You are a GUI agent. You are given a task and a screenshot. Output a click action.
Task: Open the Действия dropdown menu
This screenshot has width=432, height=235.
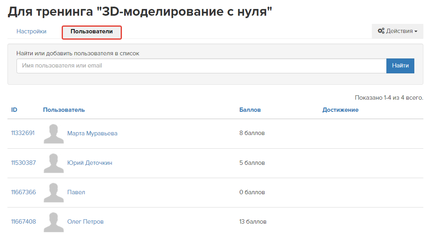click(397, 31)
